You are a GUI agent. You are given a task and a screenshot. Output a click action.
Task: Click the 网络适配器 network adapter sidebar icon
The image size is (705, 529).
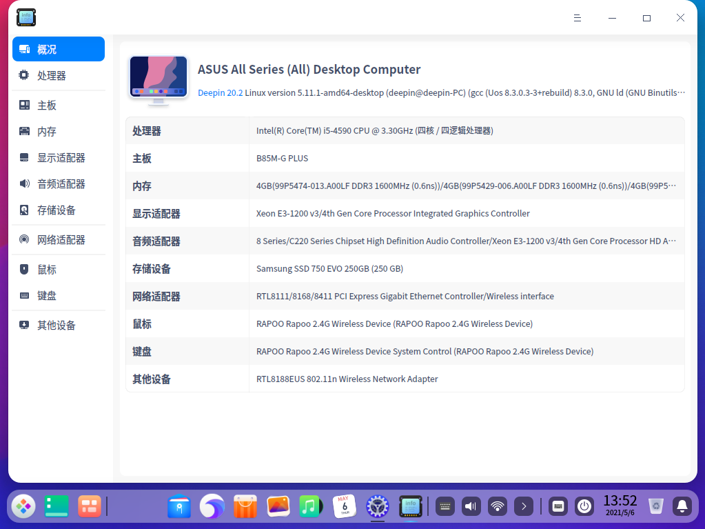tap(24, 240)
